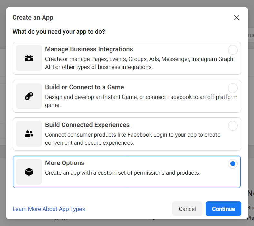
Task: Close the Create an App dialog
Action: 237,18
